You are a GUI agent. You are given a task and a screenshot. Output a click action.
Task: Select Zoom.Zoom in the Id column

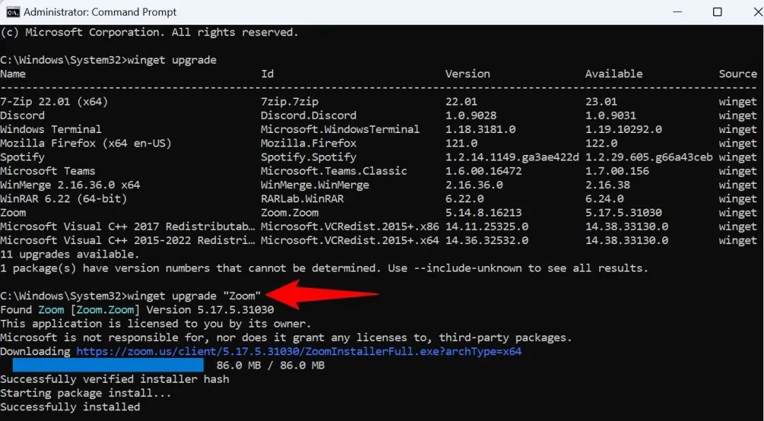(289, 213)
